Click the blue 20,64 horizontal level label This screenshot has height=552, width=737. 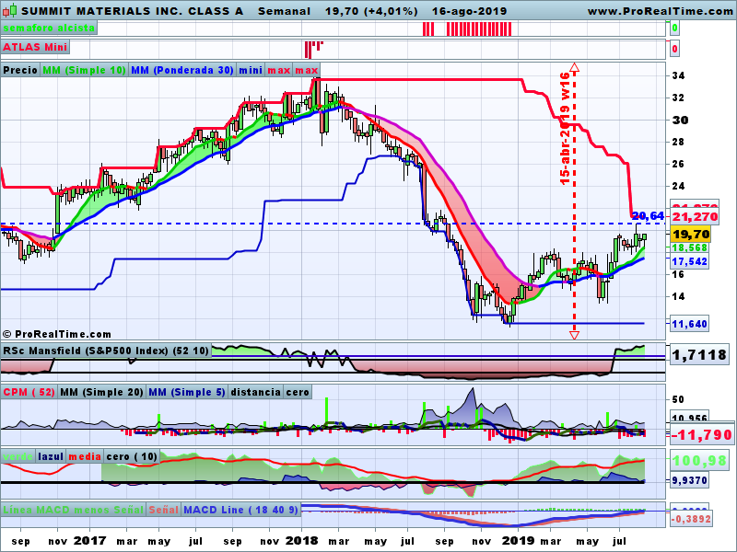(x=648, y=216)
